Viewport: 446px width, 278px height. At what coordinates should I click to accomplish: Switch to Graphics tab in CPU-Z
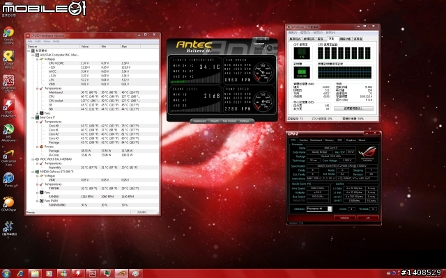click(351, 140)
